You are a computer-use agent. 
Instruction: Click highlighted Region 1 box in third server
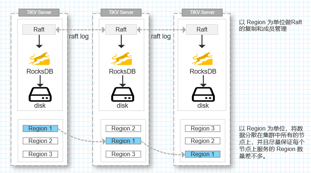tap(202, 154)
